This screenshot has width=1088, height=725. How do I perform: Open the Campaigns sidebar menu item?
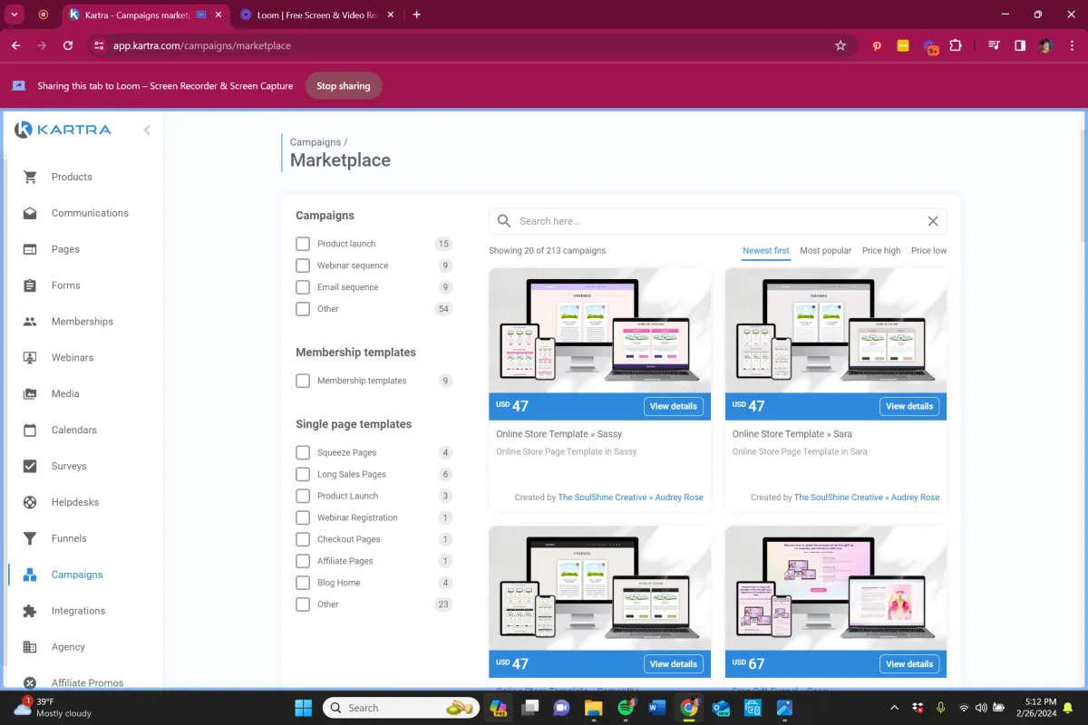(x=77, y=575)
